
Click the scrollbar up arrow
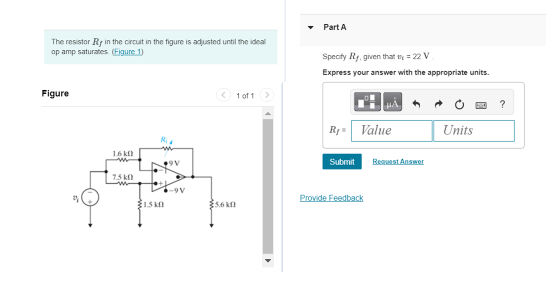[268, 114]
